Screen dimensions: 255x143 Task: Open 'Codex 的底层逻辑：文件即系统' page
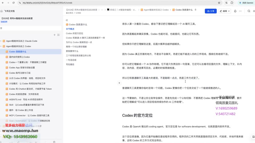pos(24,94)
